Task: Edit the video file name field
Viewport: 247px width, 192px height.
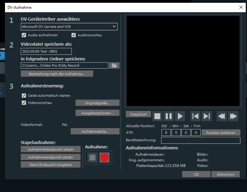Action: point(46,51)
